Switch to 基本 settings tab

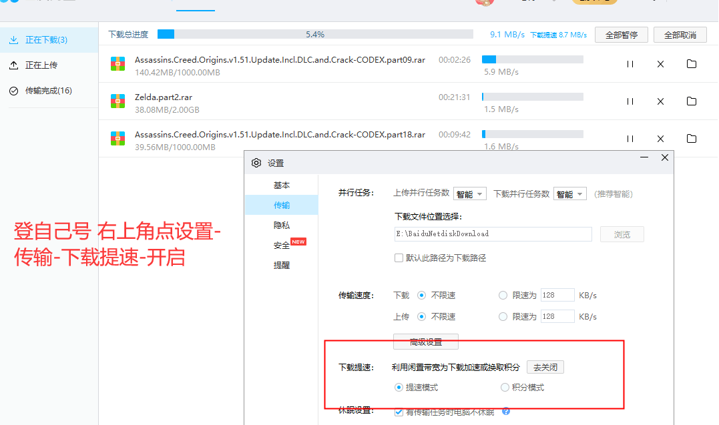pos(282,185)
